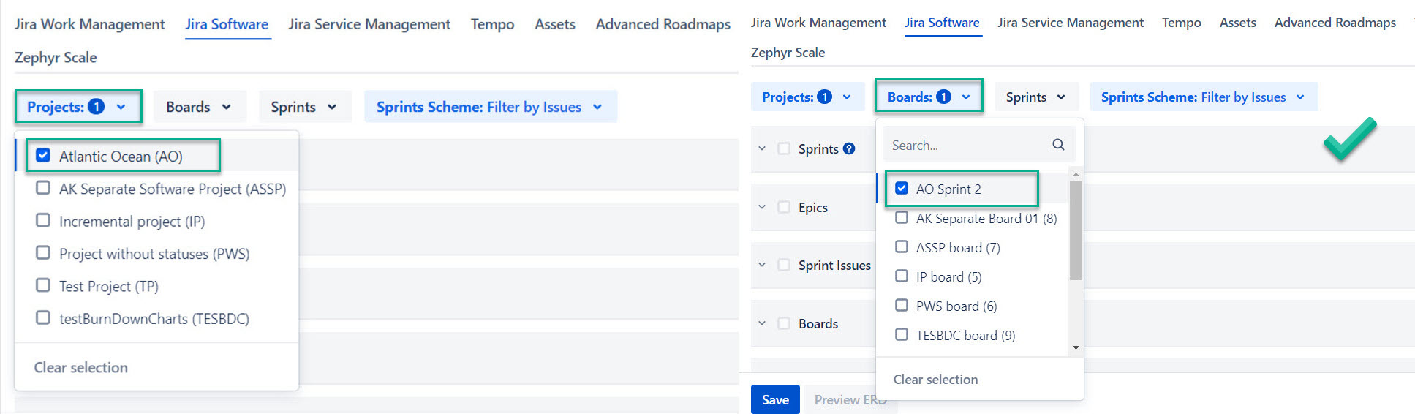Screen dimensions: 1415x414
Task: Toggle Boards table checkbox in right panel
Action: [x=784, y=323]
